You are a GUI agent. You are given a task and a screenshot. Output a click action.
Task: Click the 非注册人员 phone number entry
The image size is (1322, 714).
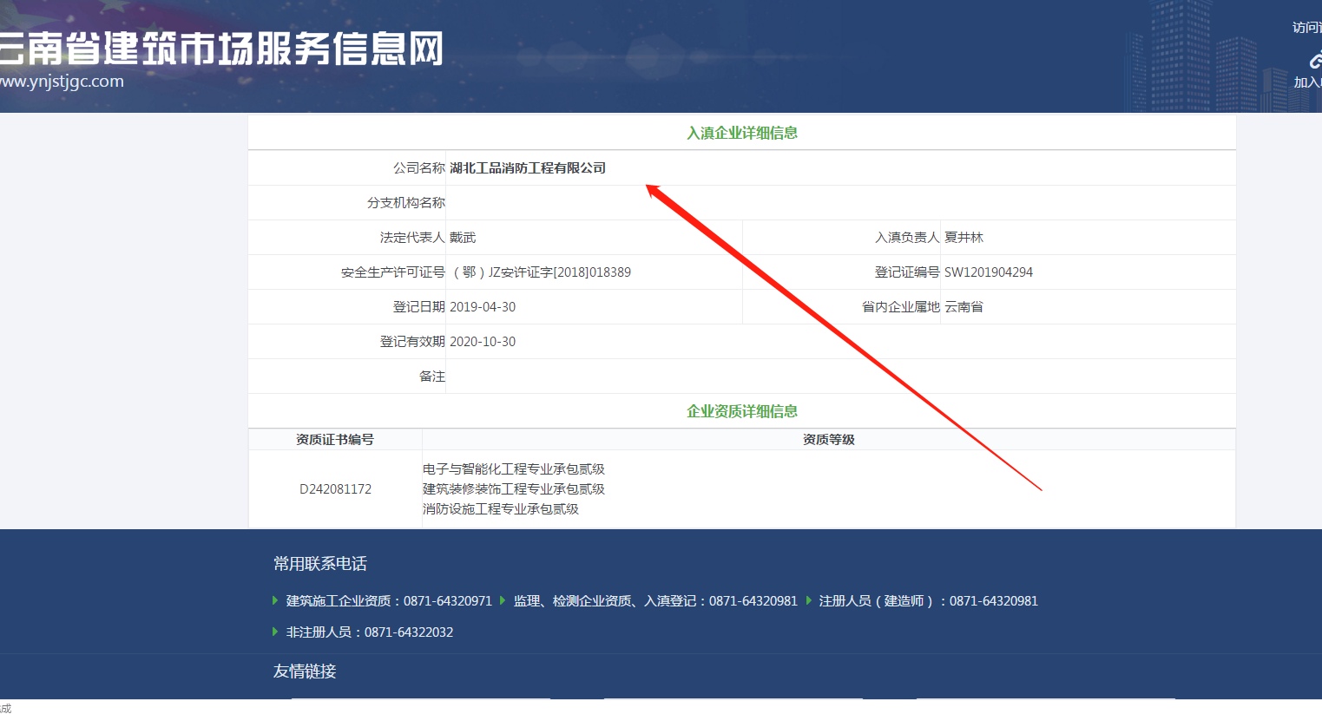click(370, 632)
